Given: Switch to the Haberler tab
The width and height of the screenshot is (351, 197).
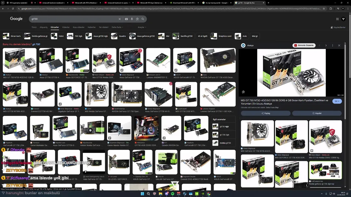Looking at the screenshot, I should pos(92,27).
